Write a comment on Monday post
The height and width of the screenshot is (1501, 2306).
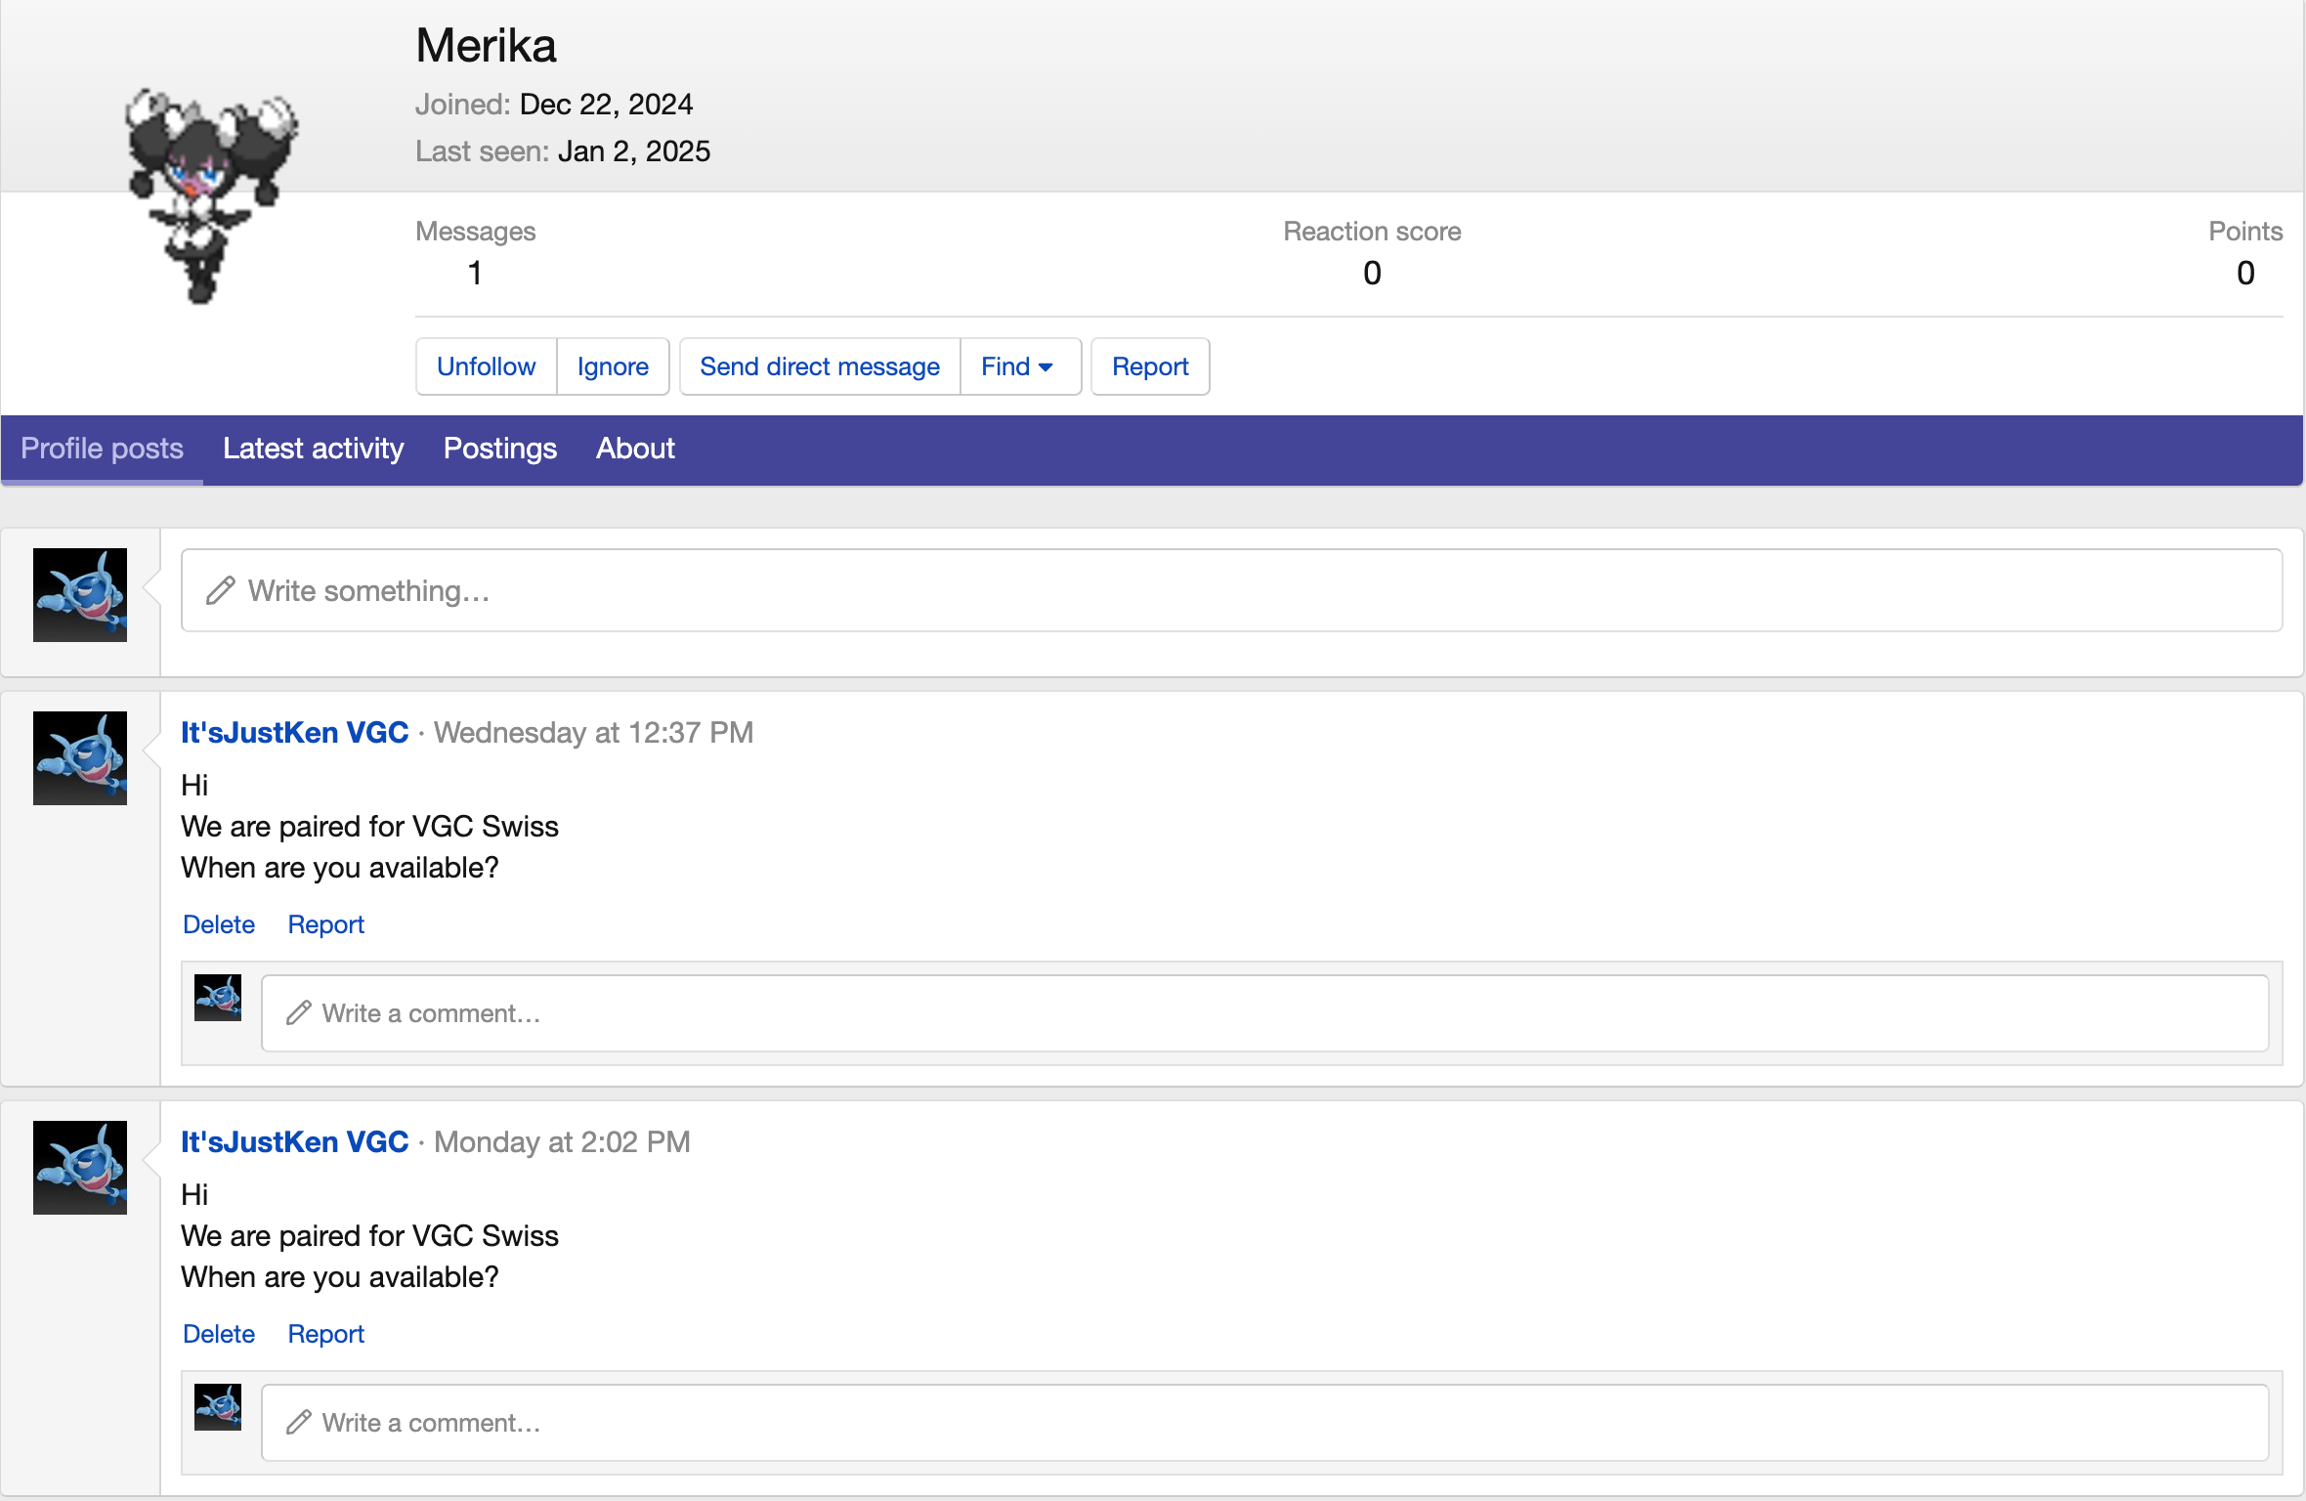[x=1264, y=1423]
